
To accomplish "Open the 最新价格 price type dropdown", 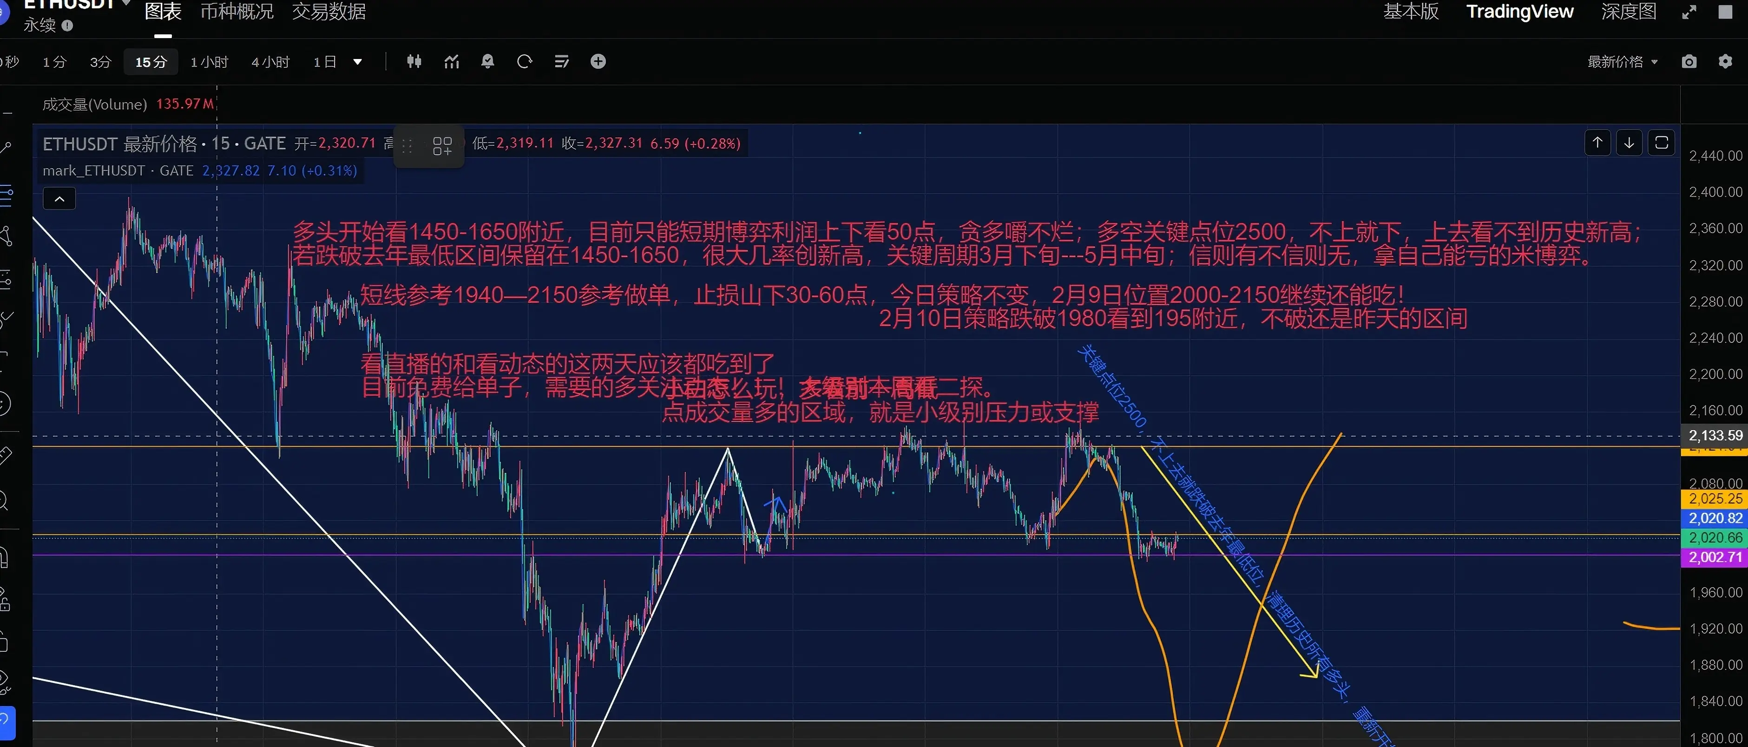I will (x=1622, y=62).
